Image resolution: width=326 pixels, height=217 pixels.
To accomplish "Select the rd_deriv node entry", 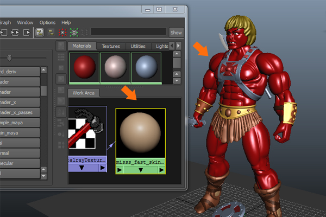I will [20, 72].
